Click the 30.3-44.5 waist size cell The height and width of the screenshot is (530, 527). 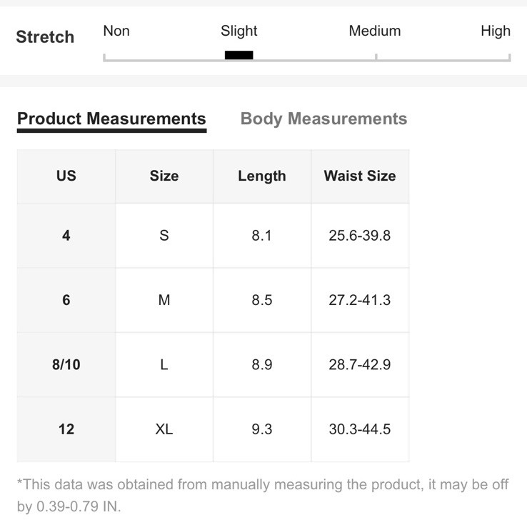[x=360, y=429]
